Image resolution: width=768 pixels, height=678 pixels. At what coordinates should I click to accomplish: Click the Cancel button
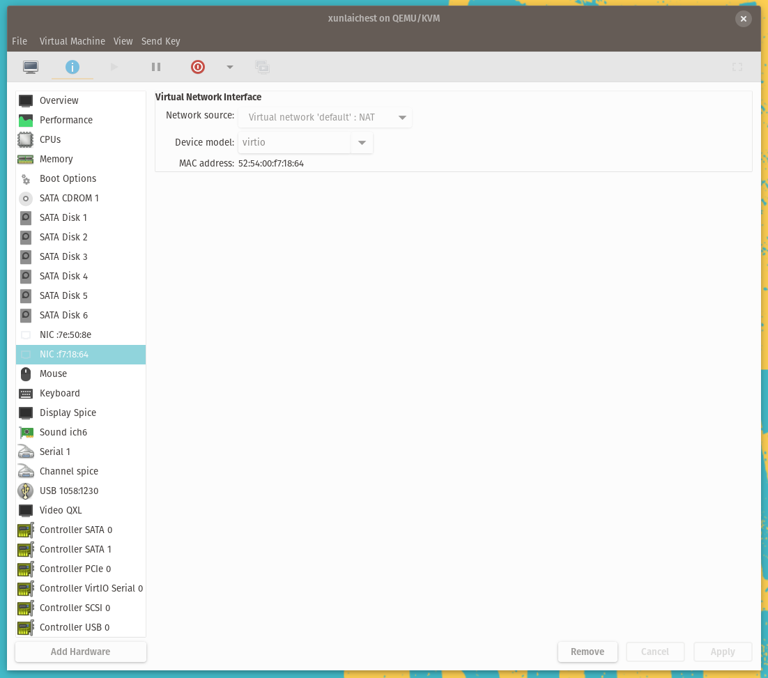tap(655, 652)
